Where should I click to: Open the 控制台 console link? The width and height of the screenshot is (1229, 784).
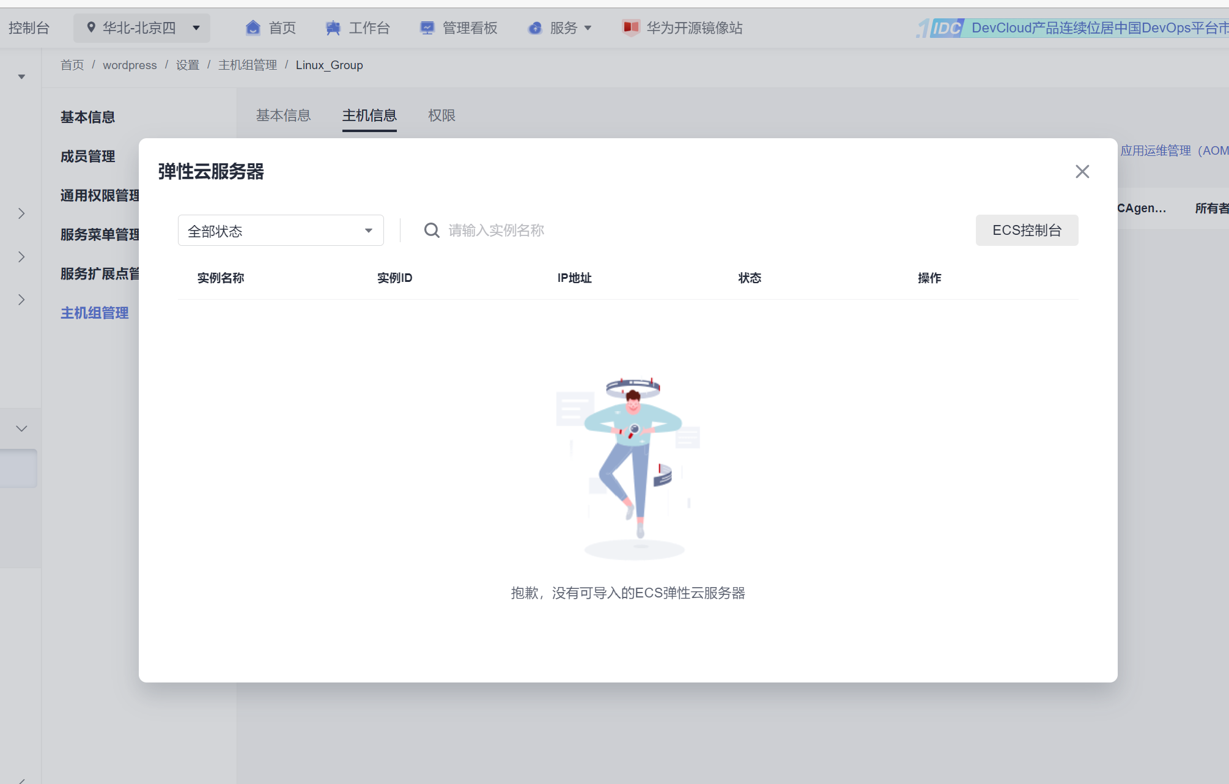(29, 28)
